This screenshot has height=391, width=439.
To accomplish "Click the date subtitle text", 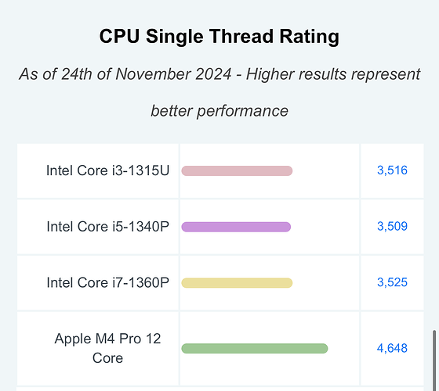I will point(219,74).
